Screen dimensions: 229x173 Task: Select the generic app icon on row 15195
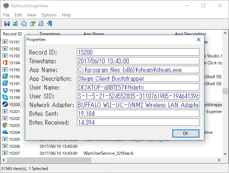[x=5, y=70]
